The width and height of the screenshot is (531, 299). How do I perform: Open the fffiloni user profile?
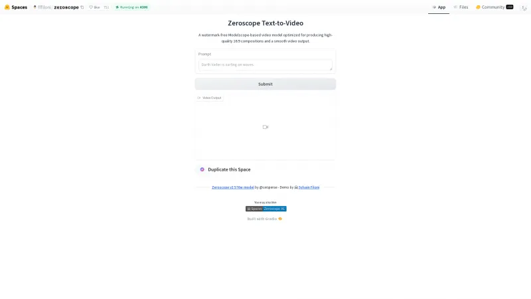pyautogui.click(x=44, y=7)
